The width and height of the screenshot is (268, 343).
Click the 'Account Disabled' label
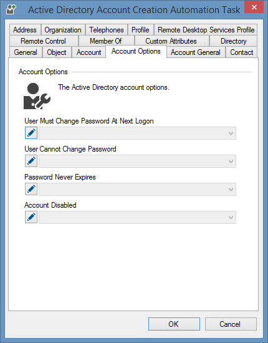50,205
